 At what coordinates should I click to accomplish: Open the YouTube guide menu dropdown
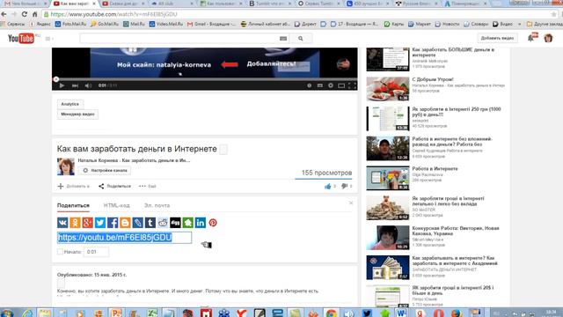pos(49,39)
